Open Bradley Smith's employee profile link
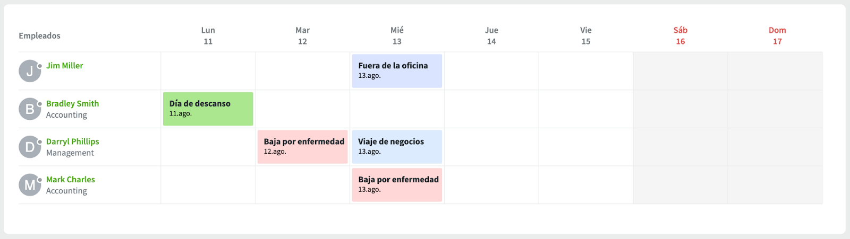 (72, 104)
